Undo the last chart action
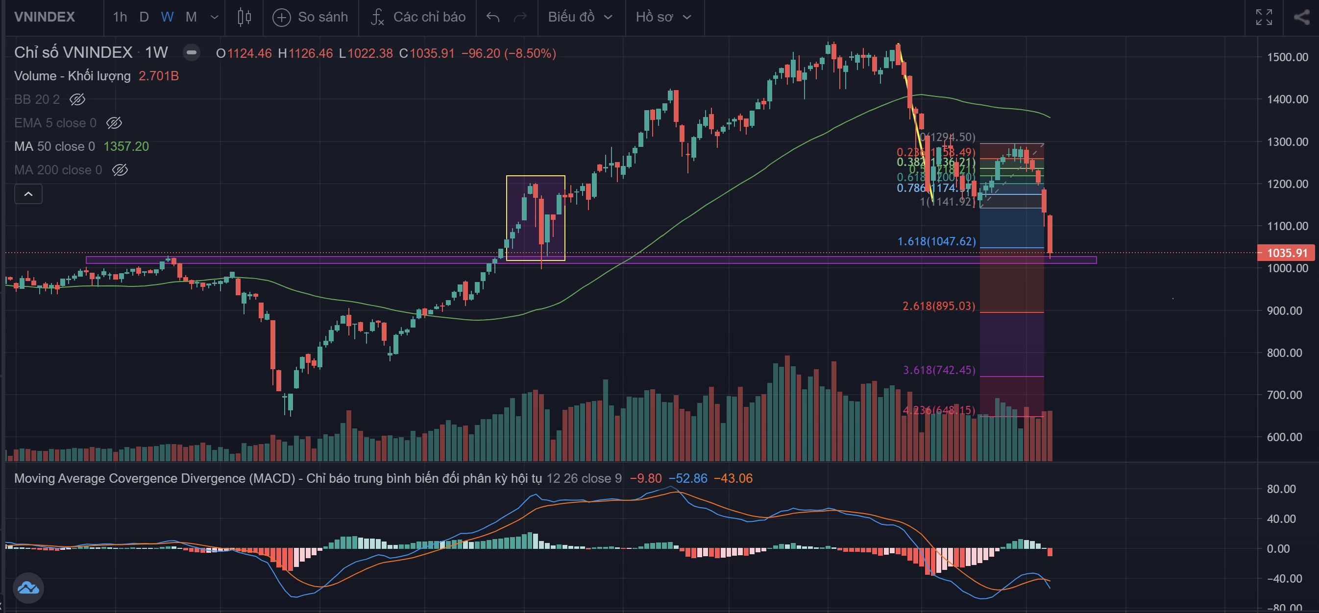Screen dimensions: 1319x613 (492, 18)
